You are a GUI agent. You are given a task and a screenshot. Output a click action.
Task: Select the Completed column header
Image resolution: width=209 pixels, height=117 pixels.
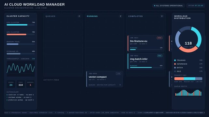pyautogui.click(x=135, y=16)
